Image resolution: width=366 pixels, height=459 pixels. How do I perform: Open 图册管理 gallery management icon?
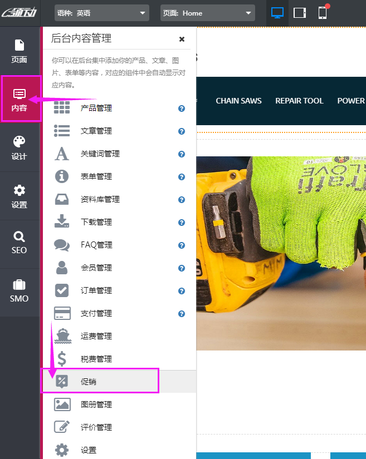(62, 404)
